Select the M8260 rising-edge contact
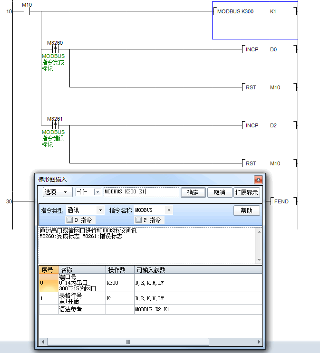Screen dimensions: 320x353 tap(55, 49)
